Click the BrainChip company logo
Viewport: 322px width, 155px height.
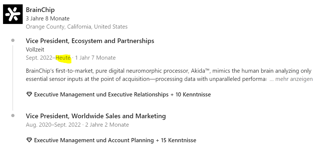click(x=13, y=14)
